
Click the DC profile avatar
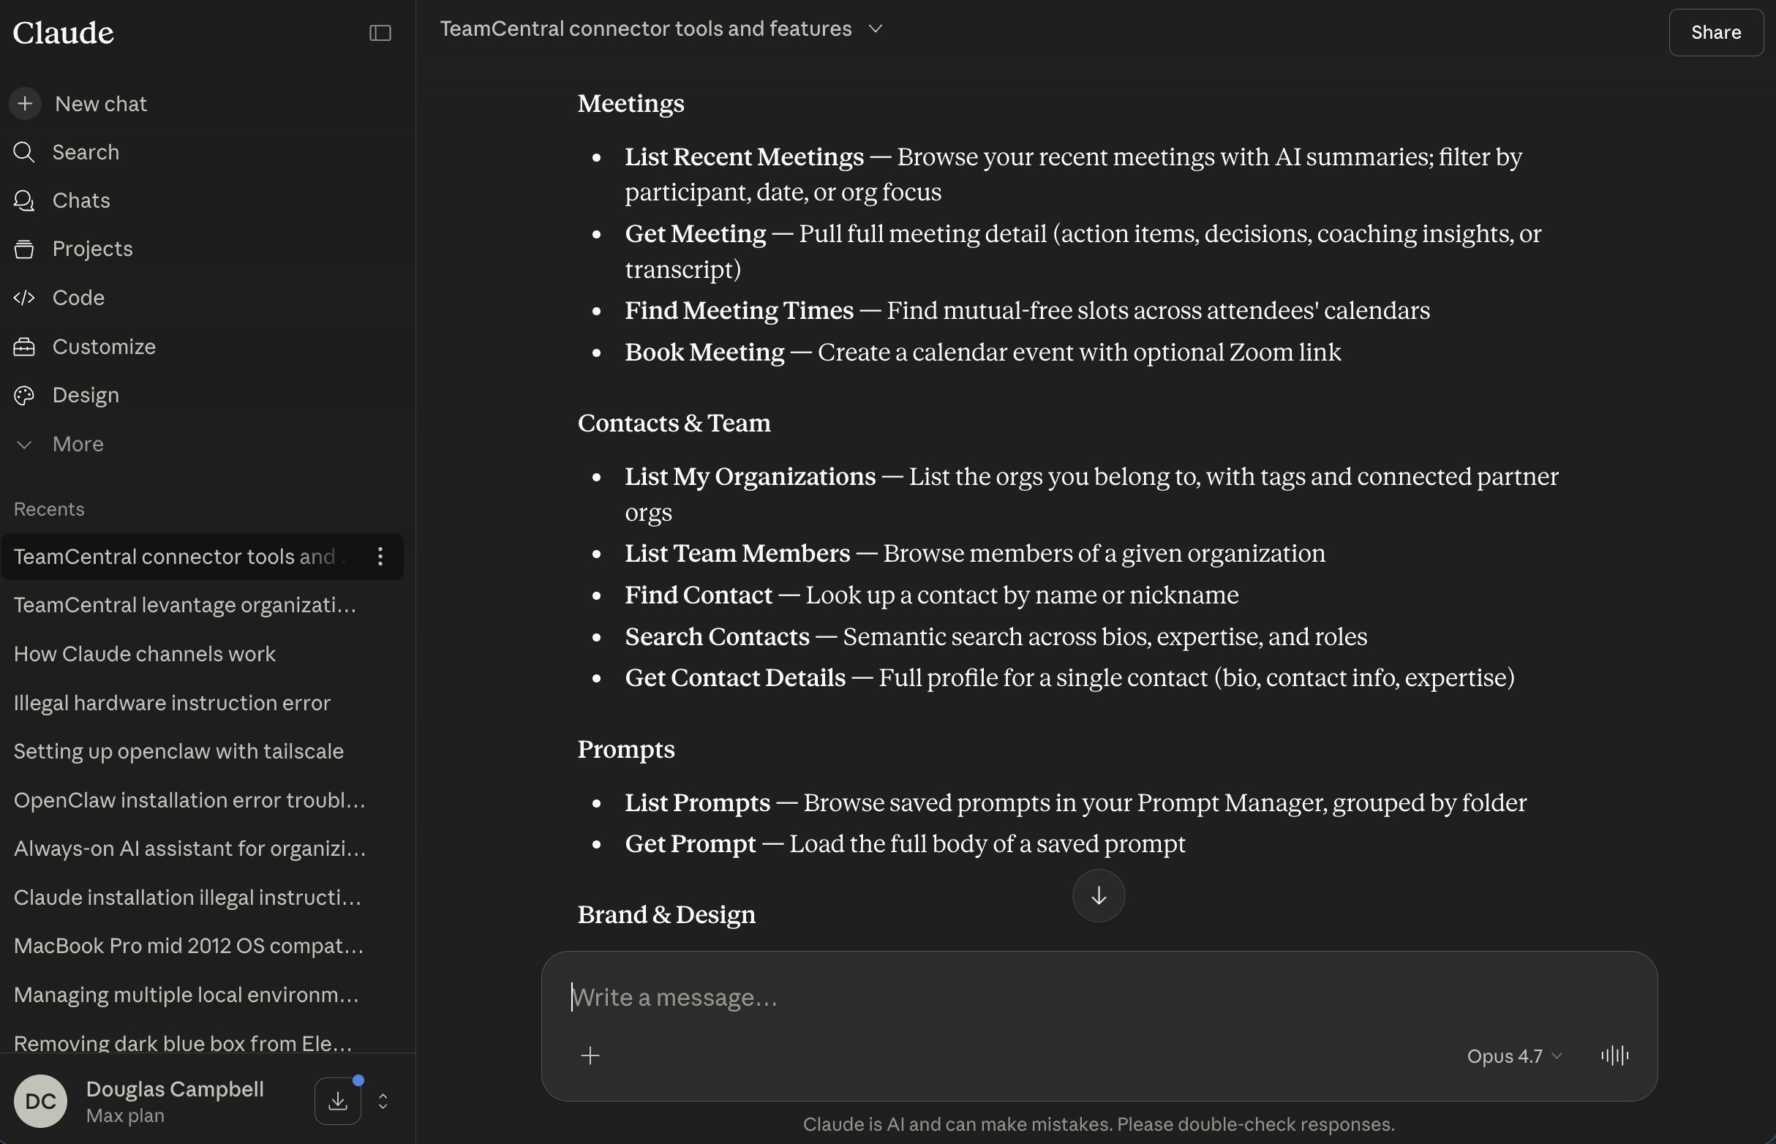[x=40, y=1101]
